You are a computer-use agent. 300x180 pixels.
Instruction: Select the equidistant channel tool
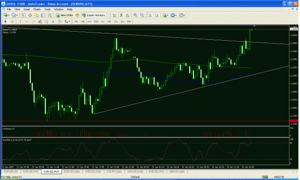[40, 22]
